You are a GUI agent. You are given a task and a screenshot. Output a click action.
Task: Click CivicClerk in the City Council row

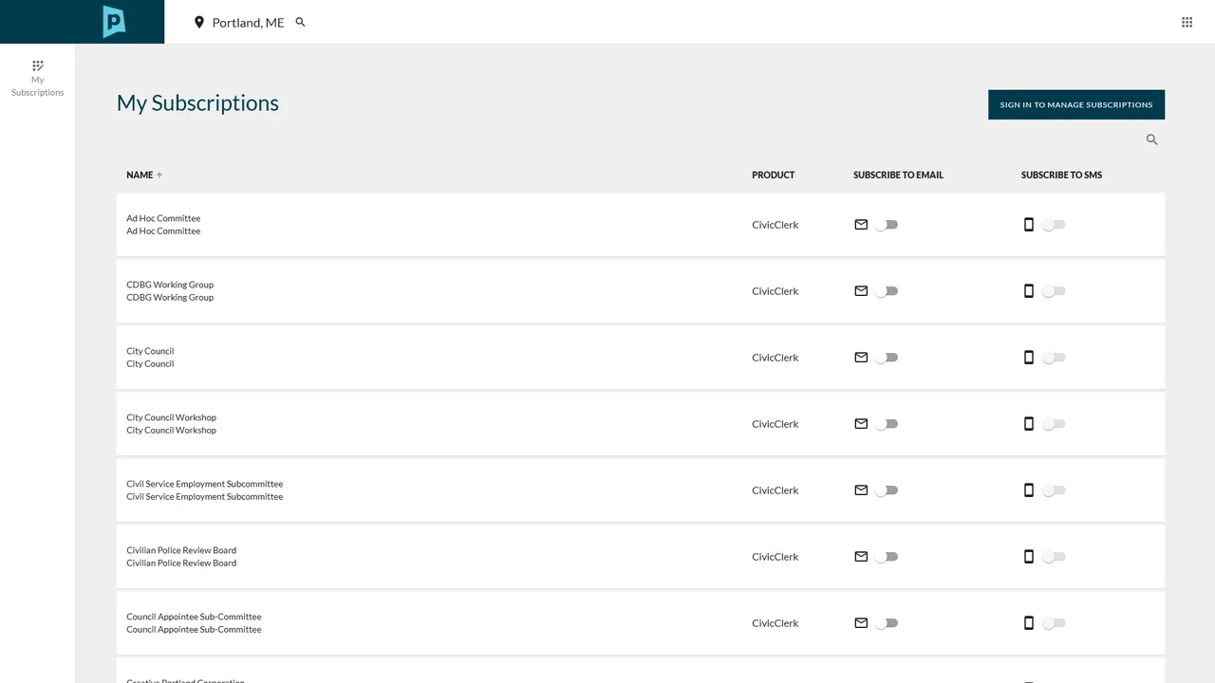pos(776,358)
